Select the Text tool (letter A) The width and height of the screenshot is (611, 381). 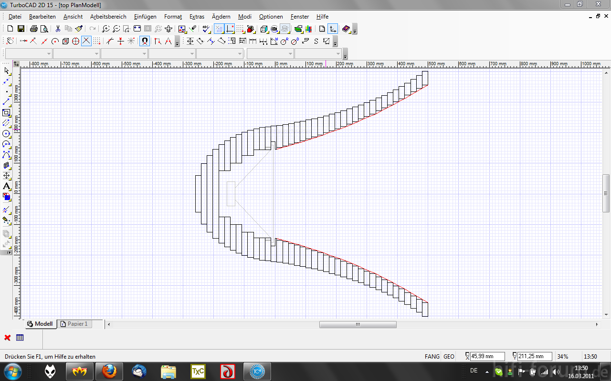point(6,186)
